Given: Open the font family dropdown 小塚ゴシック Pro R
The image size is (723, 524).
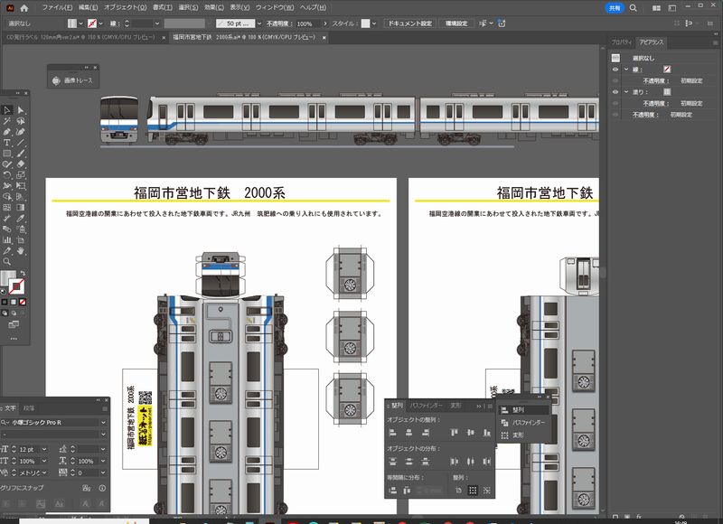Looking at the screenshot, I should coord(103,422).
